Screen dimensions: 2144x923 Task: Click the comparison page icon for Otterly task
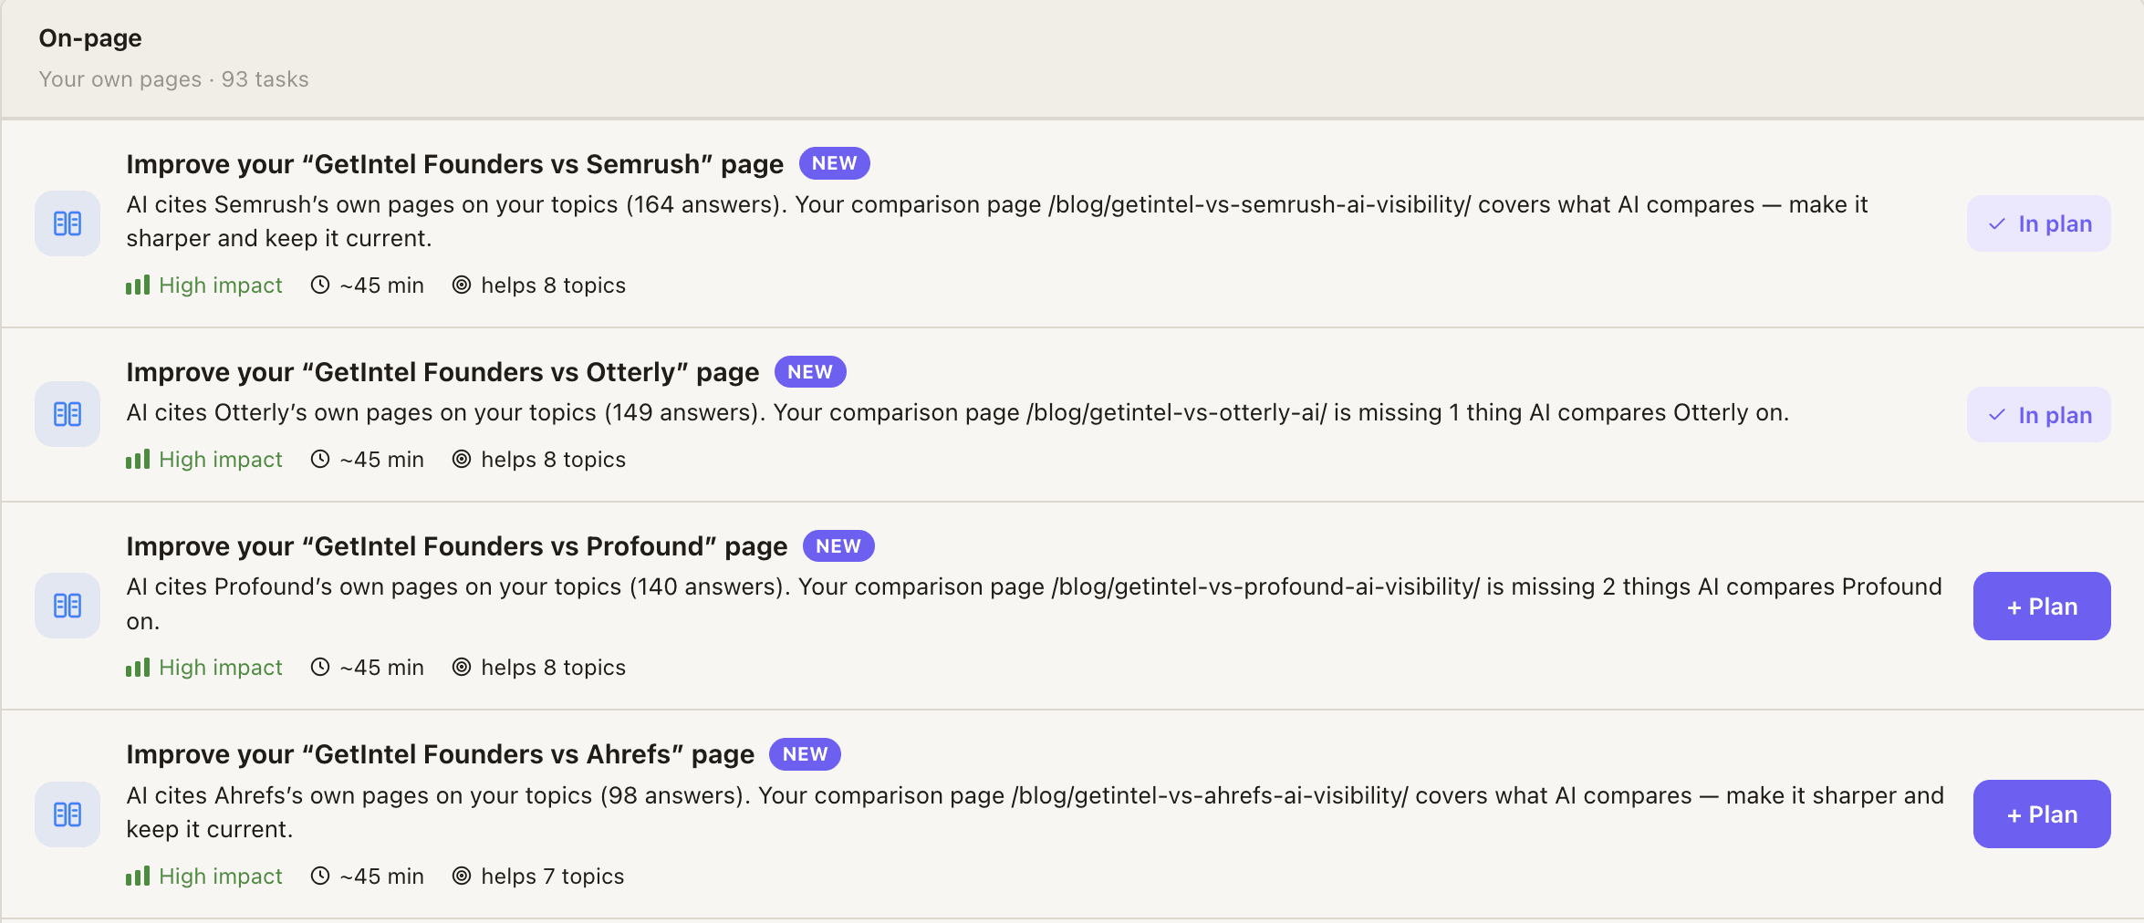coord(68,414)
